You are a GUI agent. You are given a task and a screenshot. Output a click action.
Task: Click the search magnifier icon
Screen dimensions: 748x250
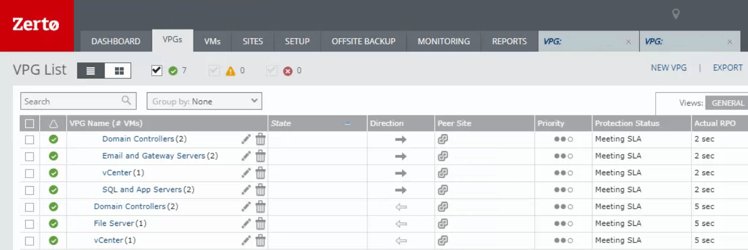126,100
